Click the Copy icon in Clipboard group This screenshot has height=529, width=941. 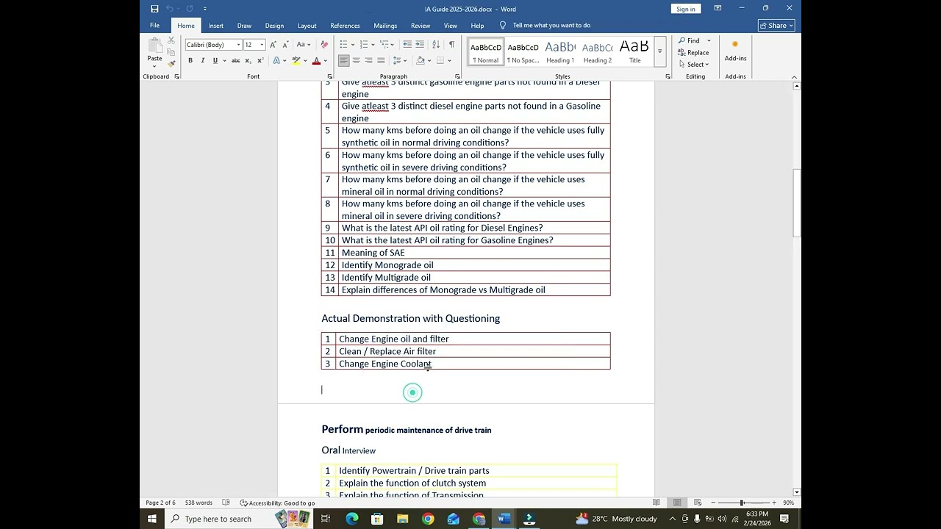(x=171, y=52)
